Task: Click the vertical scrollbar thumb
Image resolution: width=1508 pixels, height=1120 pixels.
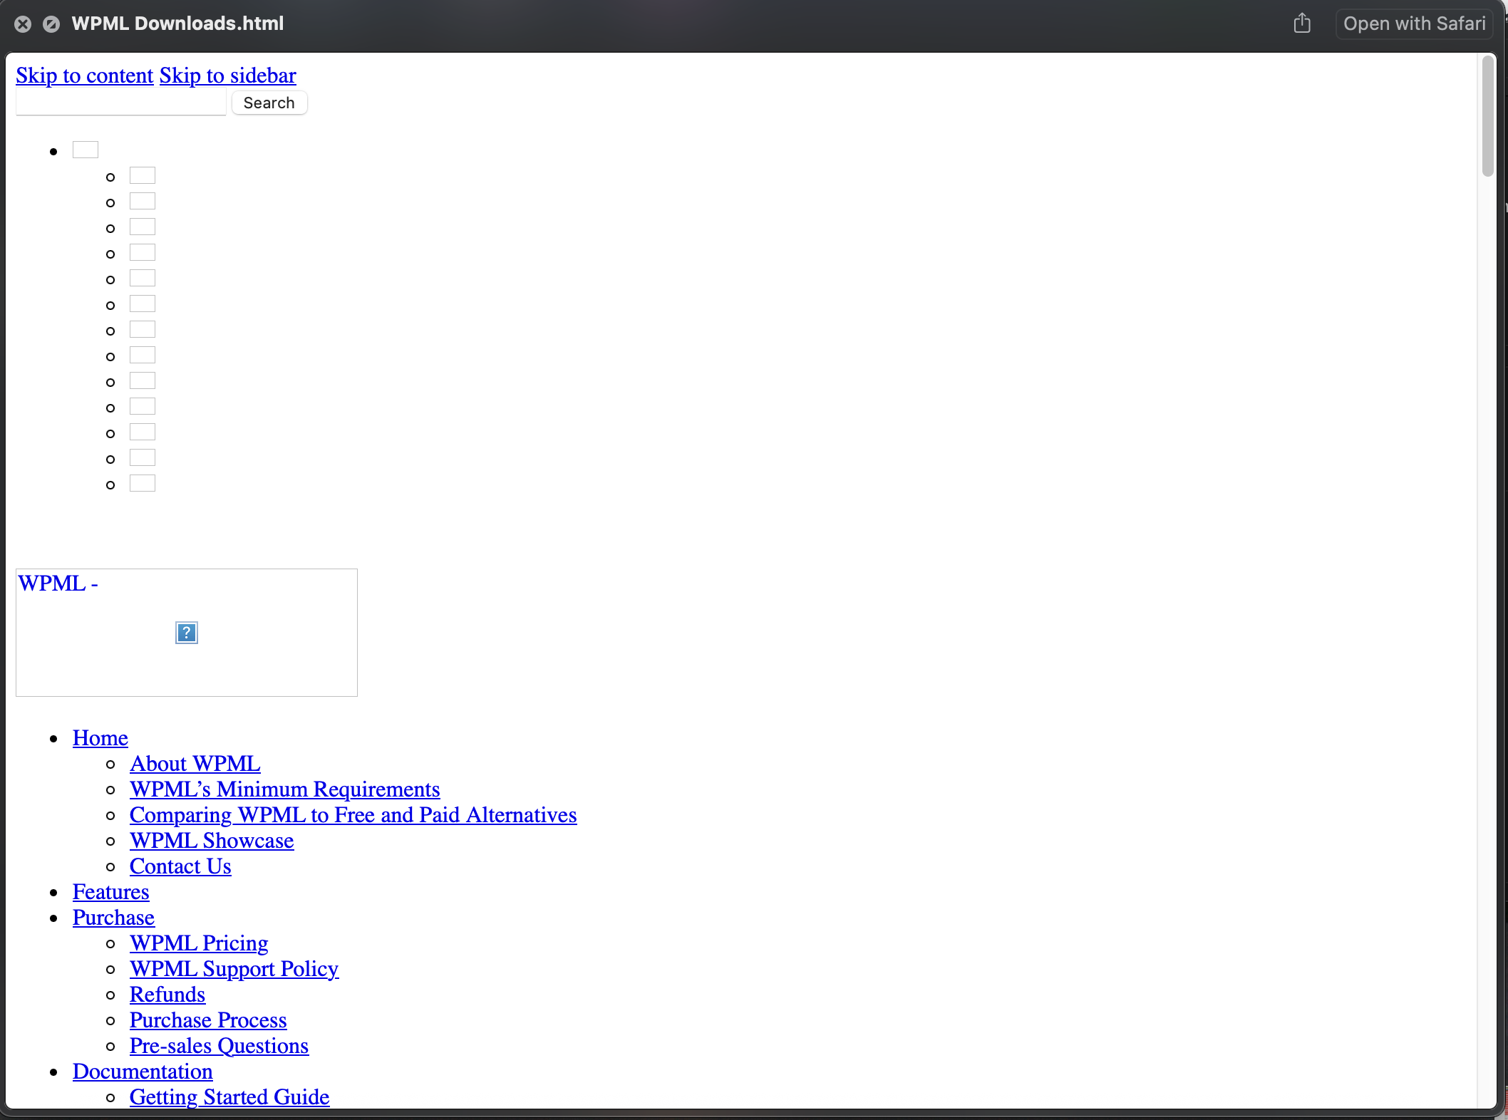Action: tap(1487, 115)
